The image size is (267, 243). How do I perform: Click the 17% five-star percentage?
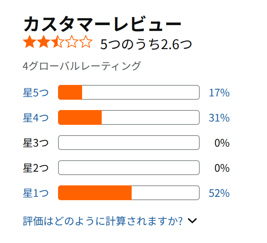pos(219,93)
